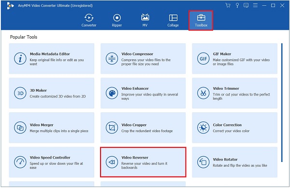Switch to the Ripper tab

117,20
